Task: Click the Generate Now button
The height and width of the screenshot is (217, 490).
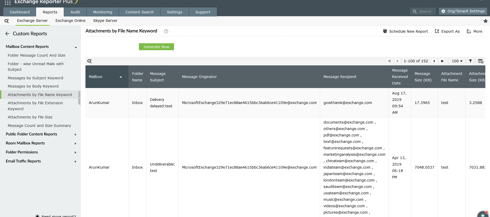Action: [156, 47]
